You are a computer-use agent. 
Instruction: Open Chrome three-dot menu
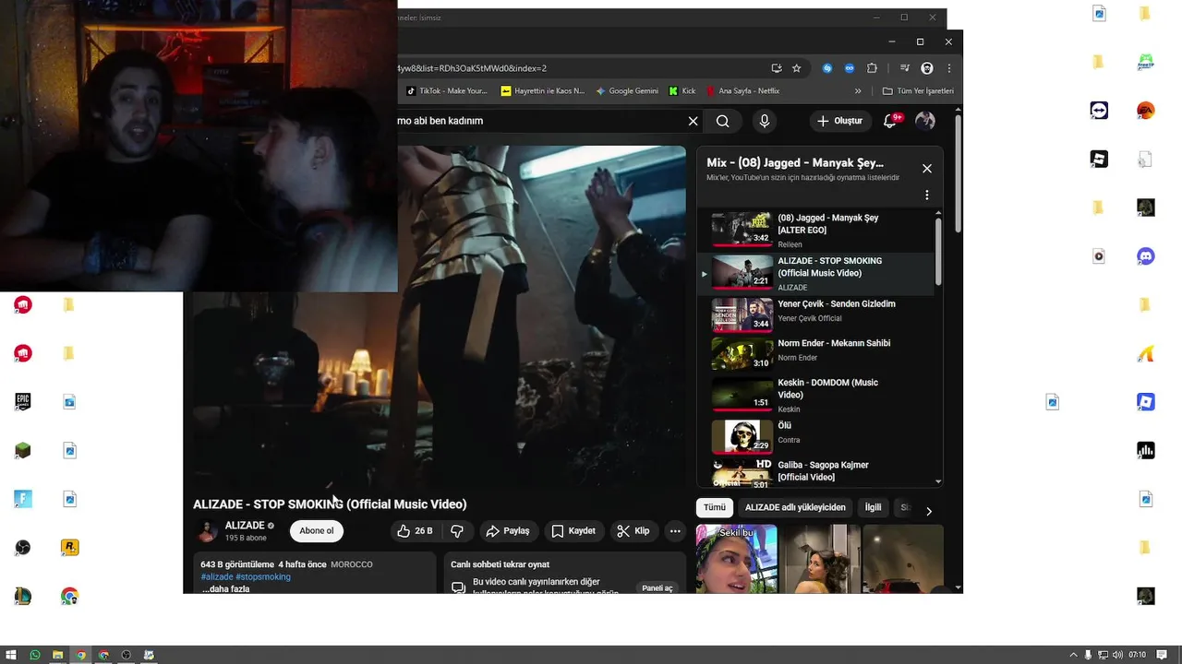click(948, 68)
